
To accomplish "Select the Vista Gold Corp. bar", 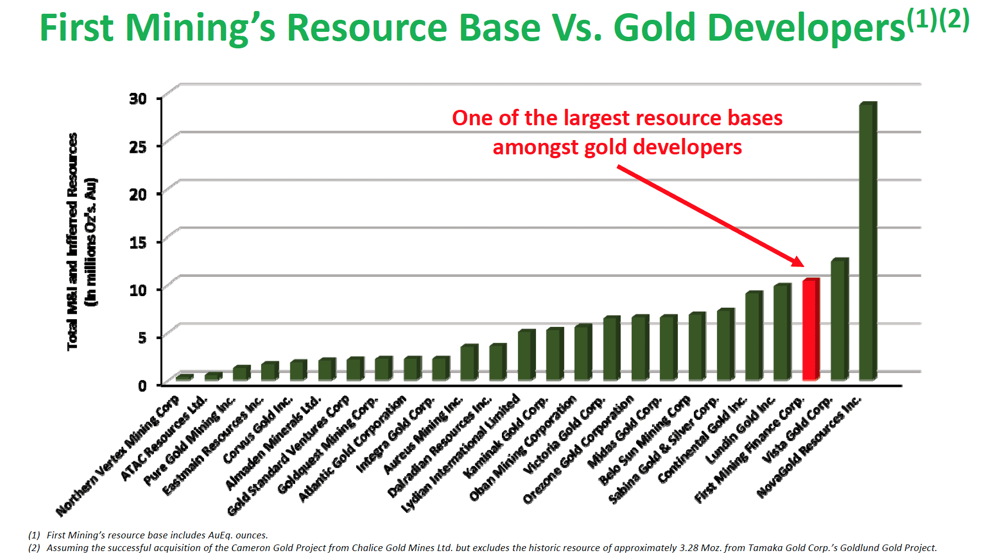I will pyautogui.click(x=840, y=319).
